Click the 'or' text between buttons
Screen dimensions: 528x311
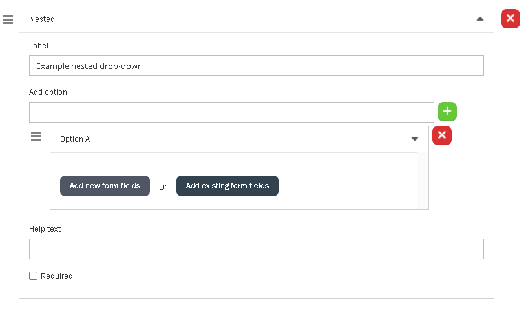point(163,186)
